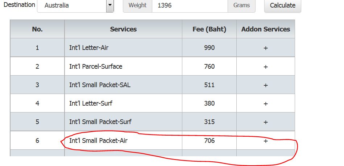Expand addon services for Int'l Letter-Surf

[x=266, y=103]
